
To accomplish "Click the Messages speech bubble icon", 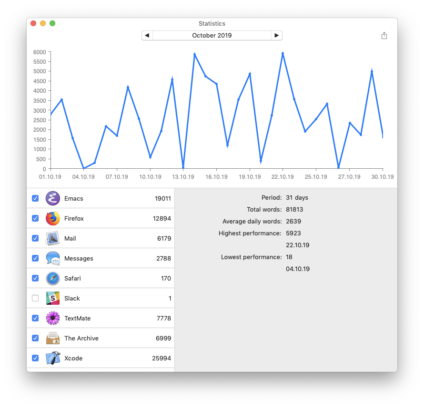I will coord(53,258).
